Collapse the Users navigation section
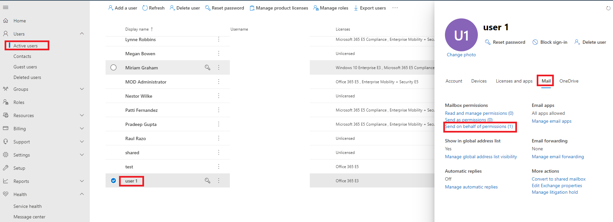This screenshot has width=613, height=222. point(82,34)
